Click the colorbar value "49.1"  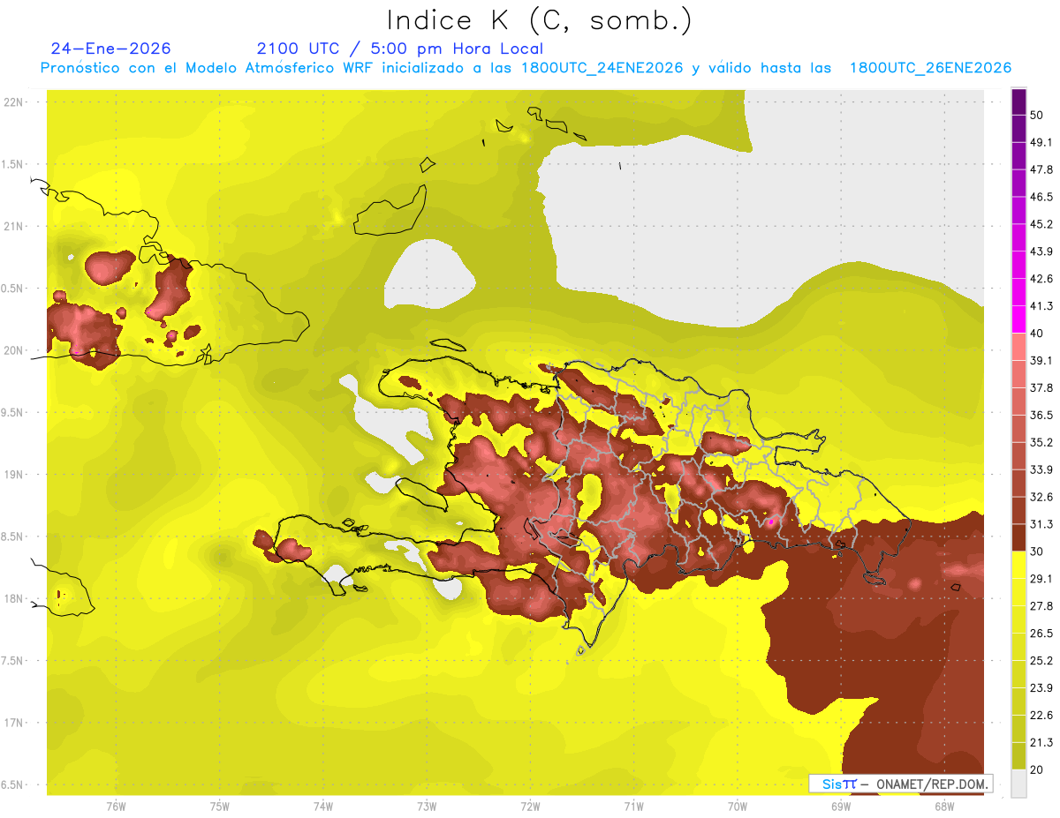1041,142
